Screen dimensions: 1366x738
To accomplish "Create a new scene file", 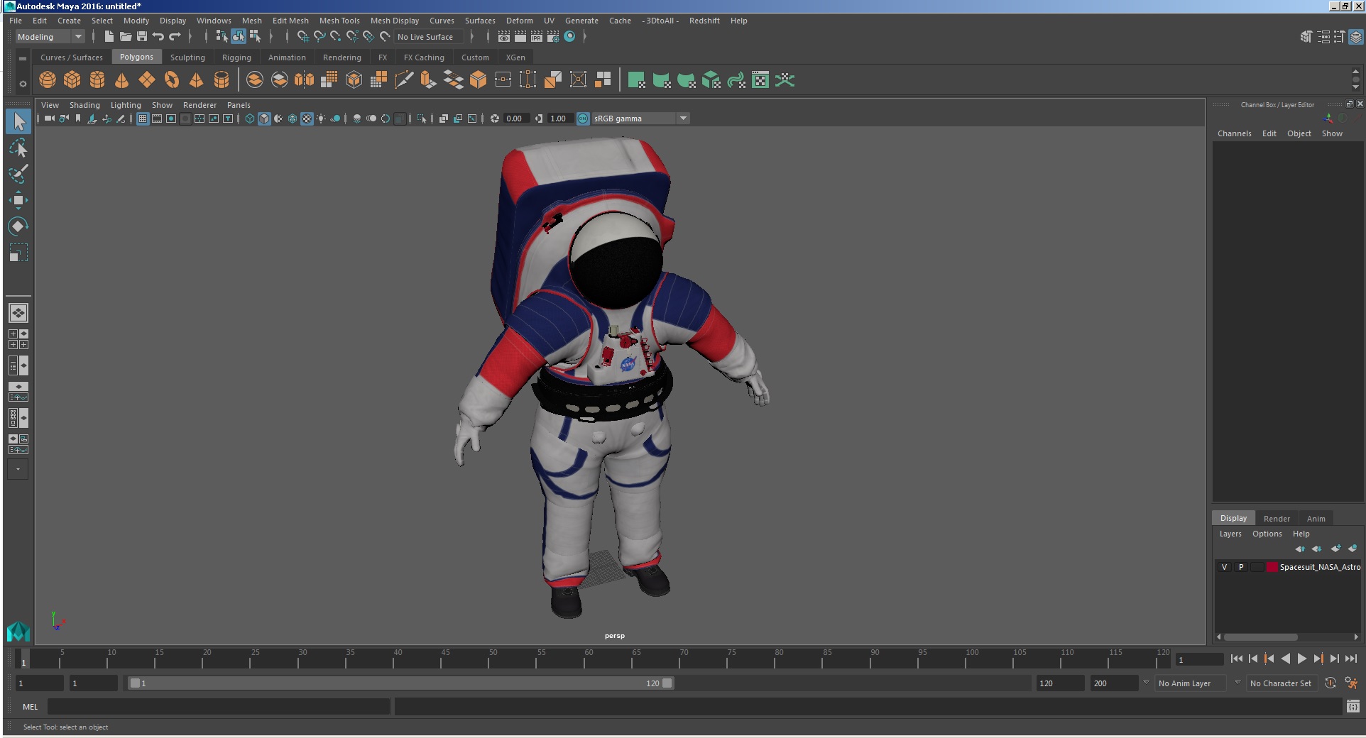I will point(109,37).
